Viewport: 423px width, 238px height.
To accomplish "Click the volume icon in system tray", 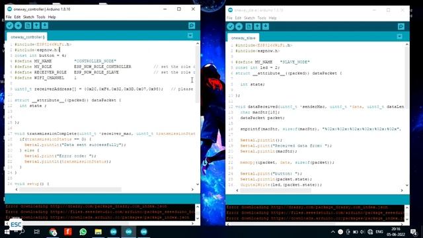I will (x=363, y=232).
